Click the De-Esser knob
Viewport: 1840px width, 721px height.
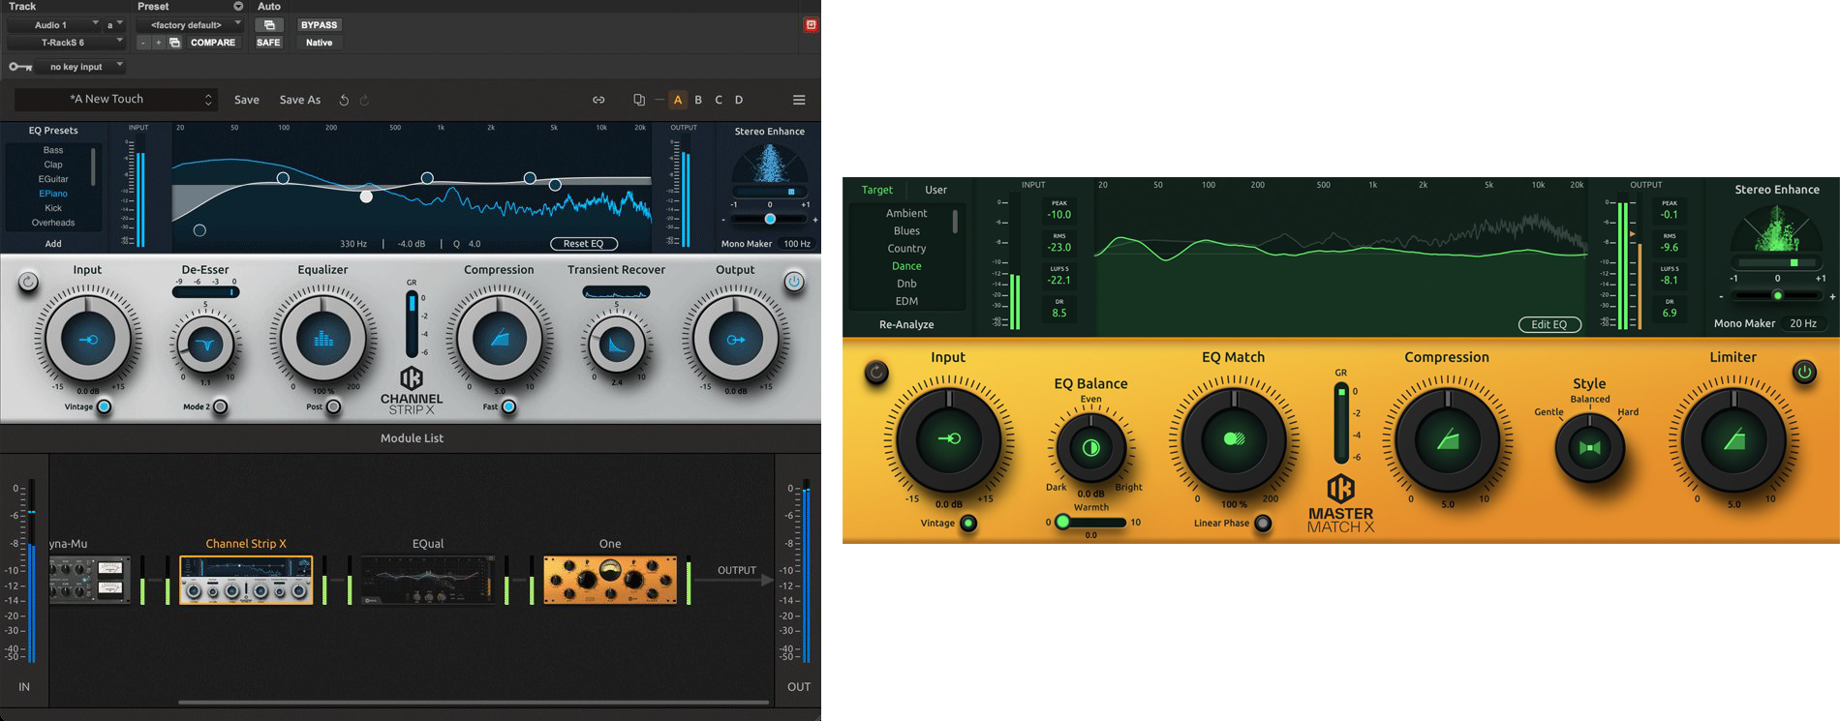point(205,344)
